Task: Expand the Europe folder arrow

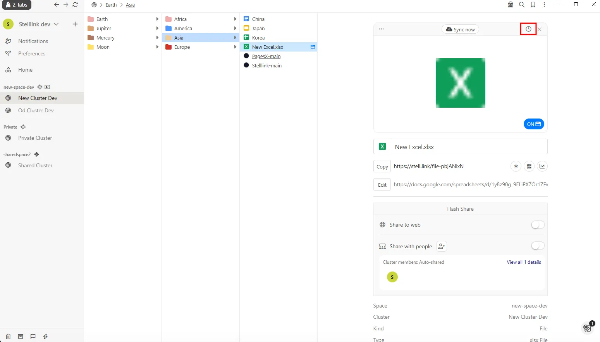Action: (235, 47)
